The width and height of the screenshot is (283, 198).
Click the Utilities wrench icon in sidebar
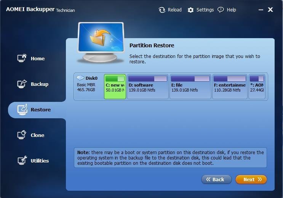point(22,160)
